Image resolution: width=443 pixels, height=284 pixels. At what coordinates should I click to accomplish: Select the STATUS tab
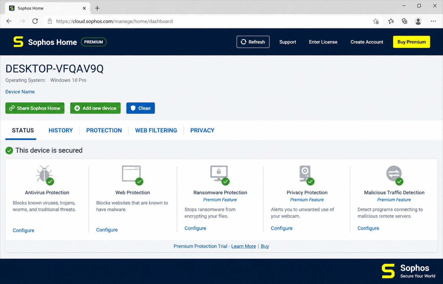coord(23,130)
